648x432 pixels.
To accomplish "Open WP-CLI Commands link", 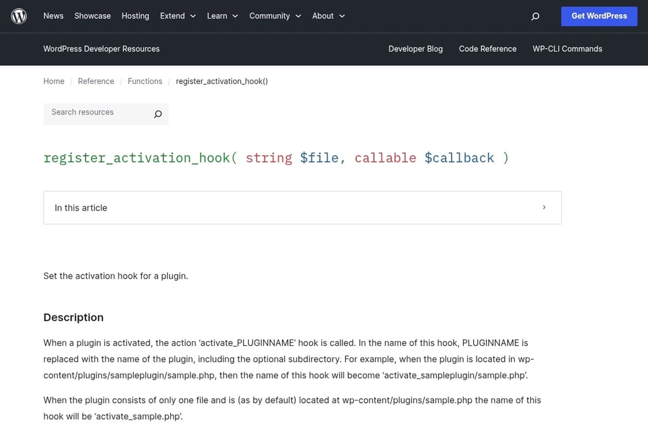I will point(567,49).
